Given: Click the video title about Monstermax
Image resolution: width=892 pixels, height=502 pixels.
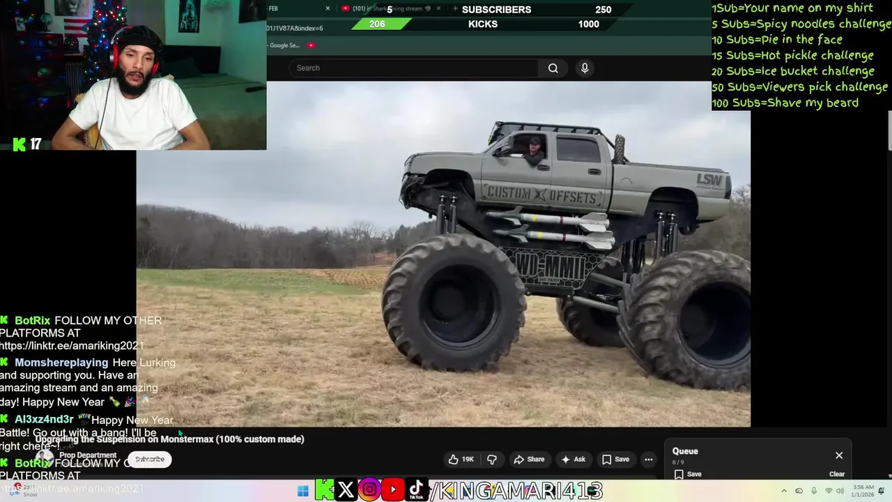Looking at the screenshot, I should point(170,439).
